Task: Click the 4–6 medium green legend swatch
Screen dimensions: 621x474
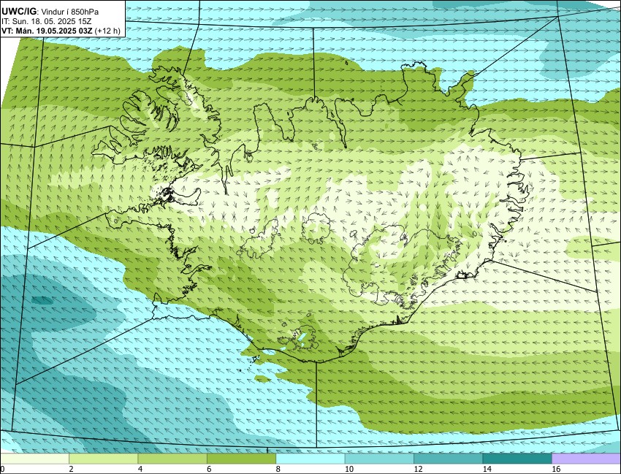Action: (x=172, y=459)
